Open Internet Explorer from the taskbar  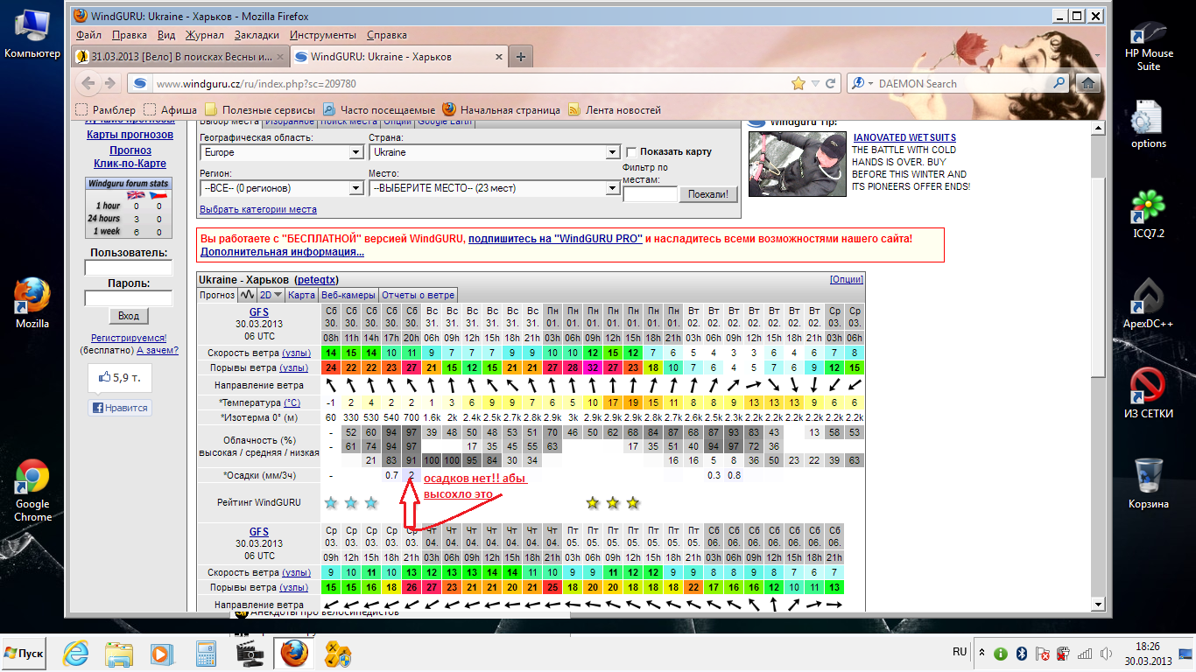[74, 654]
